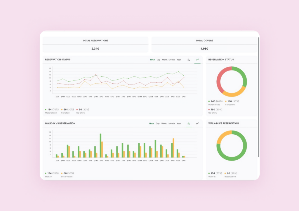This screenshot has height=211, width=299.
Task: Select Day in the Reservation Status time filter
Action: [x=158, y=59]
